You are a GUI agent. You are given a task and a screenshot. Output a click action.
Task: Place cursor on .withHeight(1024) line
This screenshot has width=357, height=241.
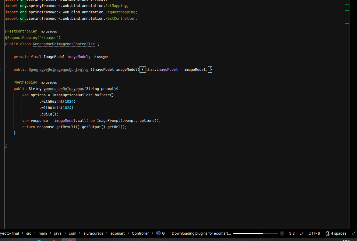tap(57, 101)
